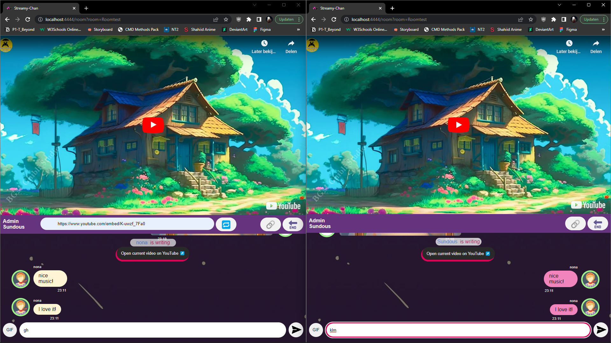Toggle side panel icon in left browser
The image size is (611, 343).
(x=259, y=19)
